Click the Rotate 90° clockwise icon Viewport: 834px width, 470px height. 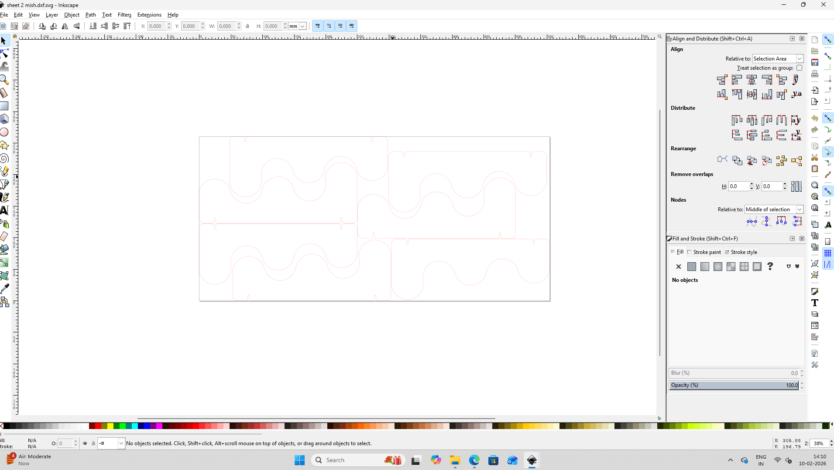tap(54, 26)
